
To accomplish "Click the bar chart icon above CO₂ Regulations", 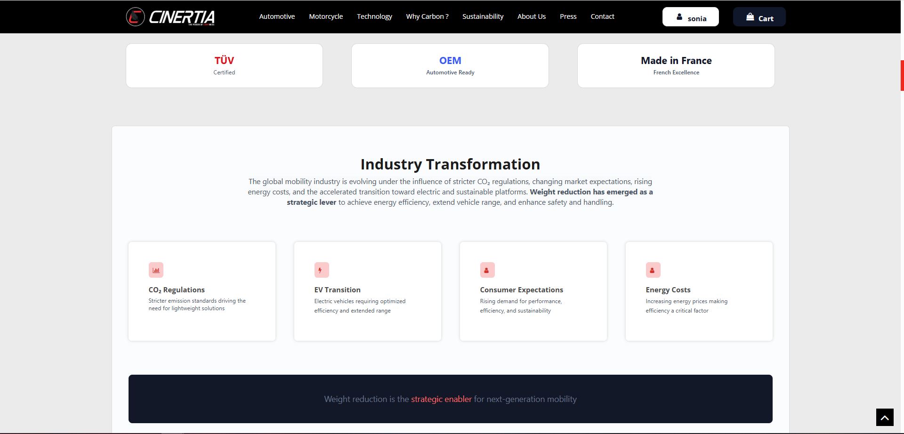I will 156,270.
